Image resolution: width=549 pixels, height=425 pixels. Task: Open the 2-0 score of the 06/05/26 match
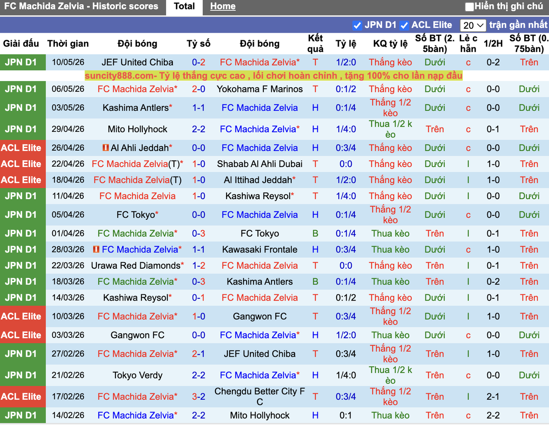click(x=199, y=89)
